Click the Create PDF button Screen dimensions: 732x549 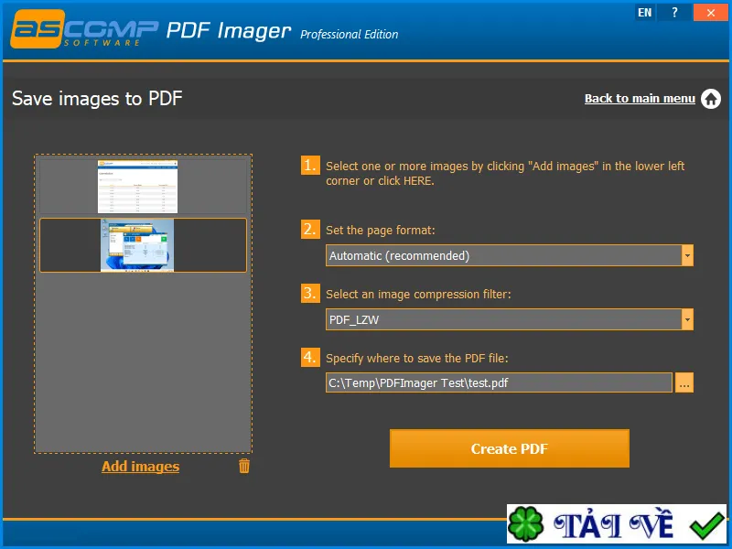coord(510,448)
